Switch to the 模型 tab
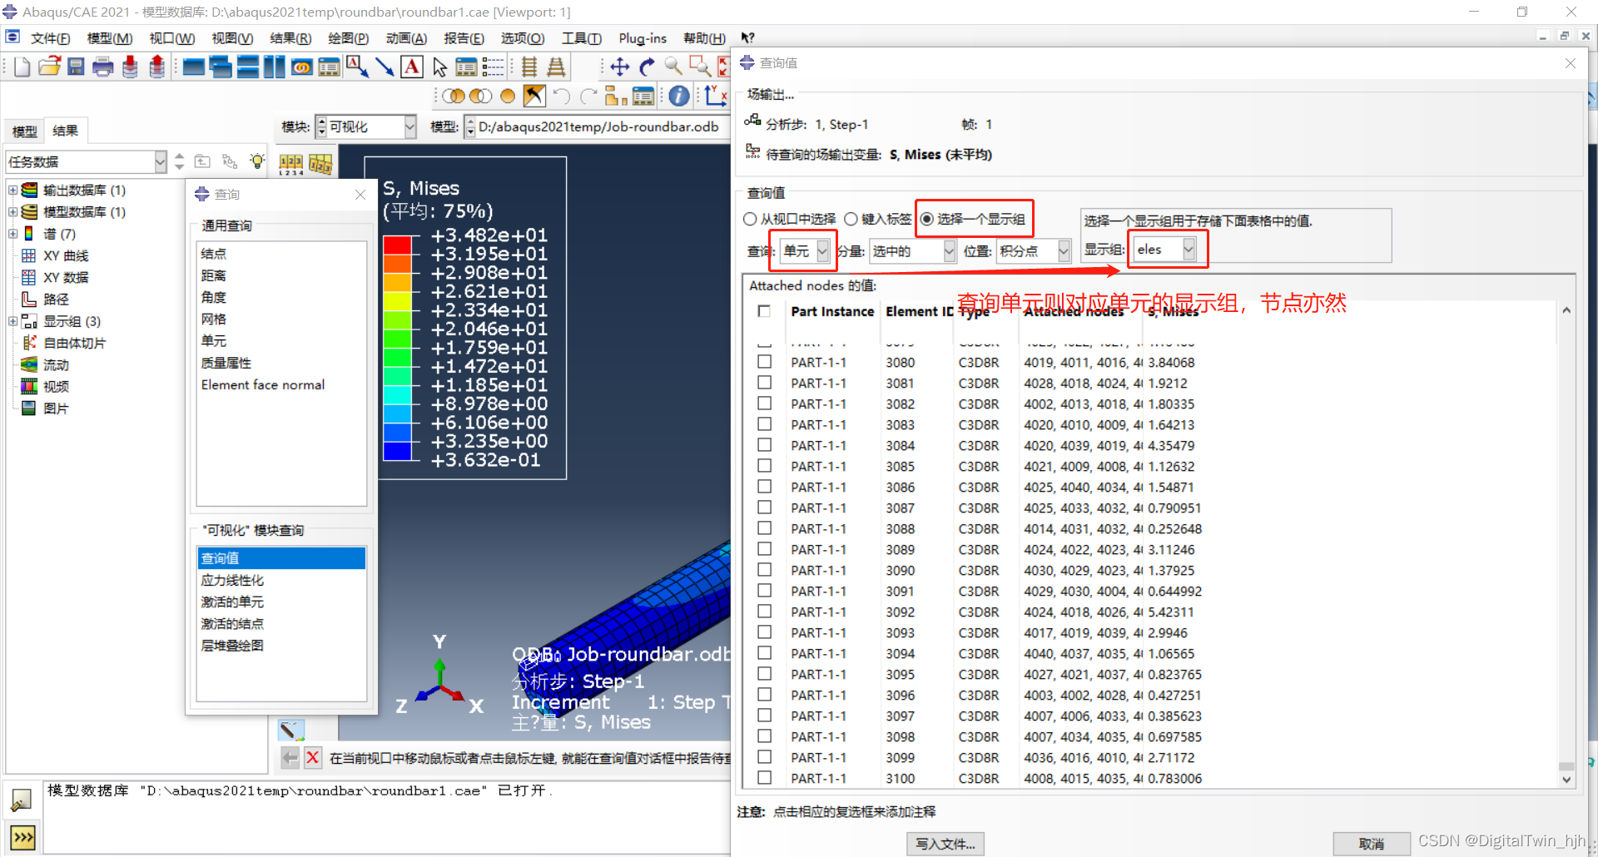 [24, 131]
